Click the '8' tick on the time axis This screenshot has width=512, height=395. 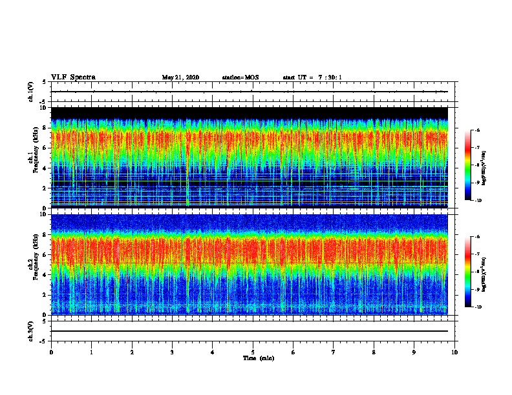[x=374, y=352]
